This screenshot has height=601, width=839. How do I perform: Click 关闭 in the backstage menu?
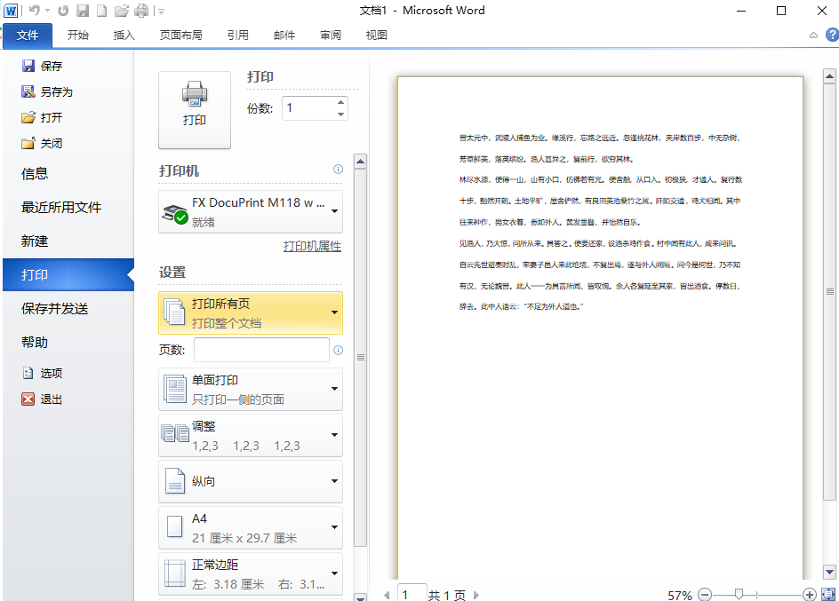[43, 143]
